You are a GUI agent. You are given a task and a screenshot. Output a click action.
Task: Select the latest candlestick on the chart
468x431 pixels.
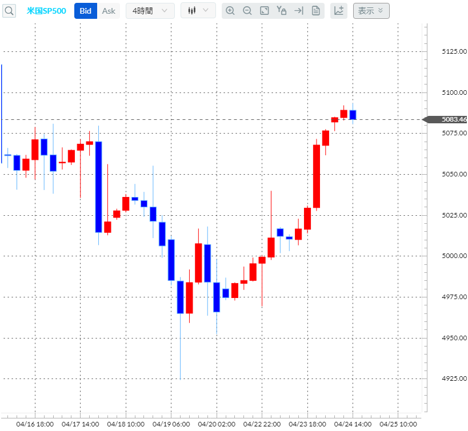click(353, 114)
